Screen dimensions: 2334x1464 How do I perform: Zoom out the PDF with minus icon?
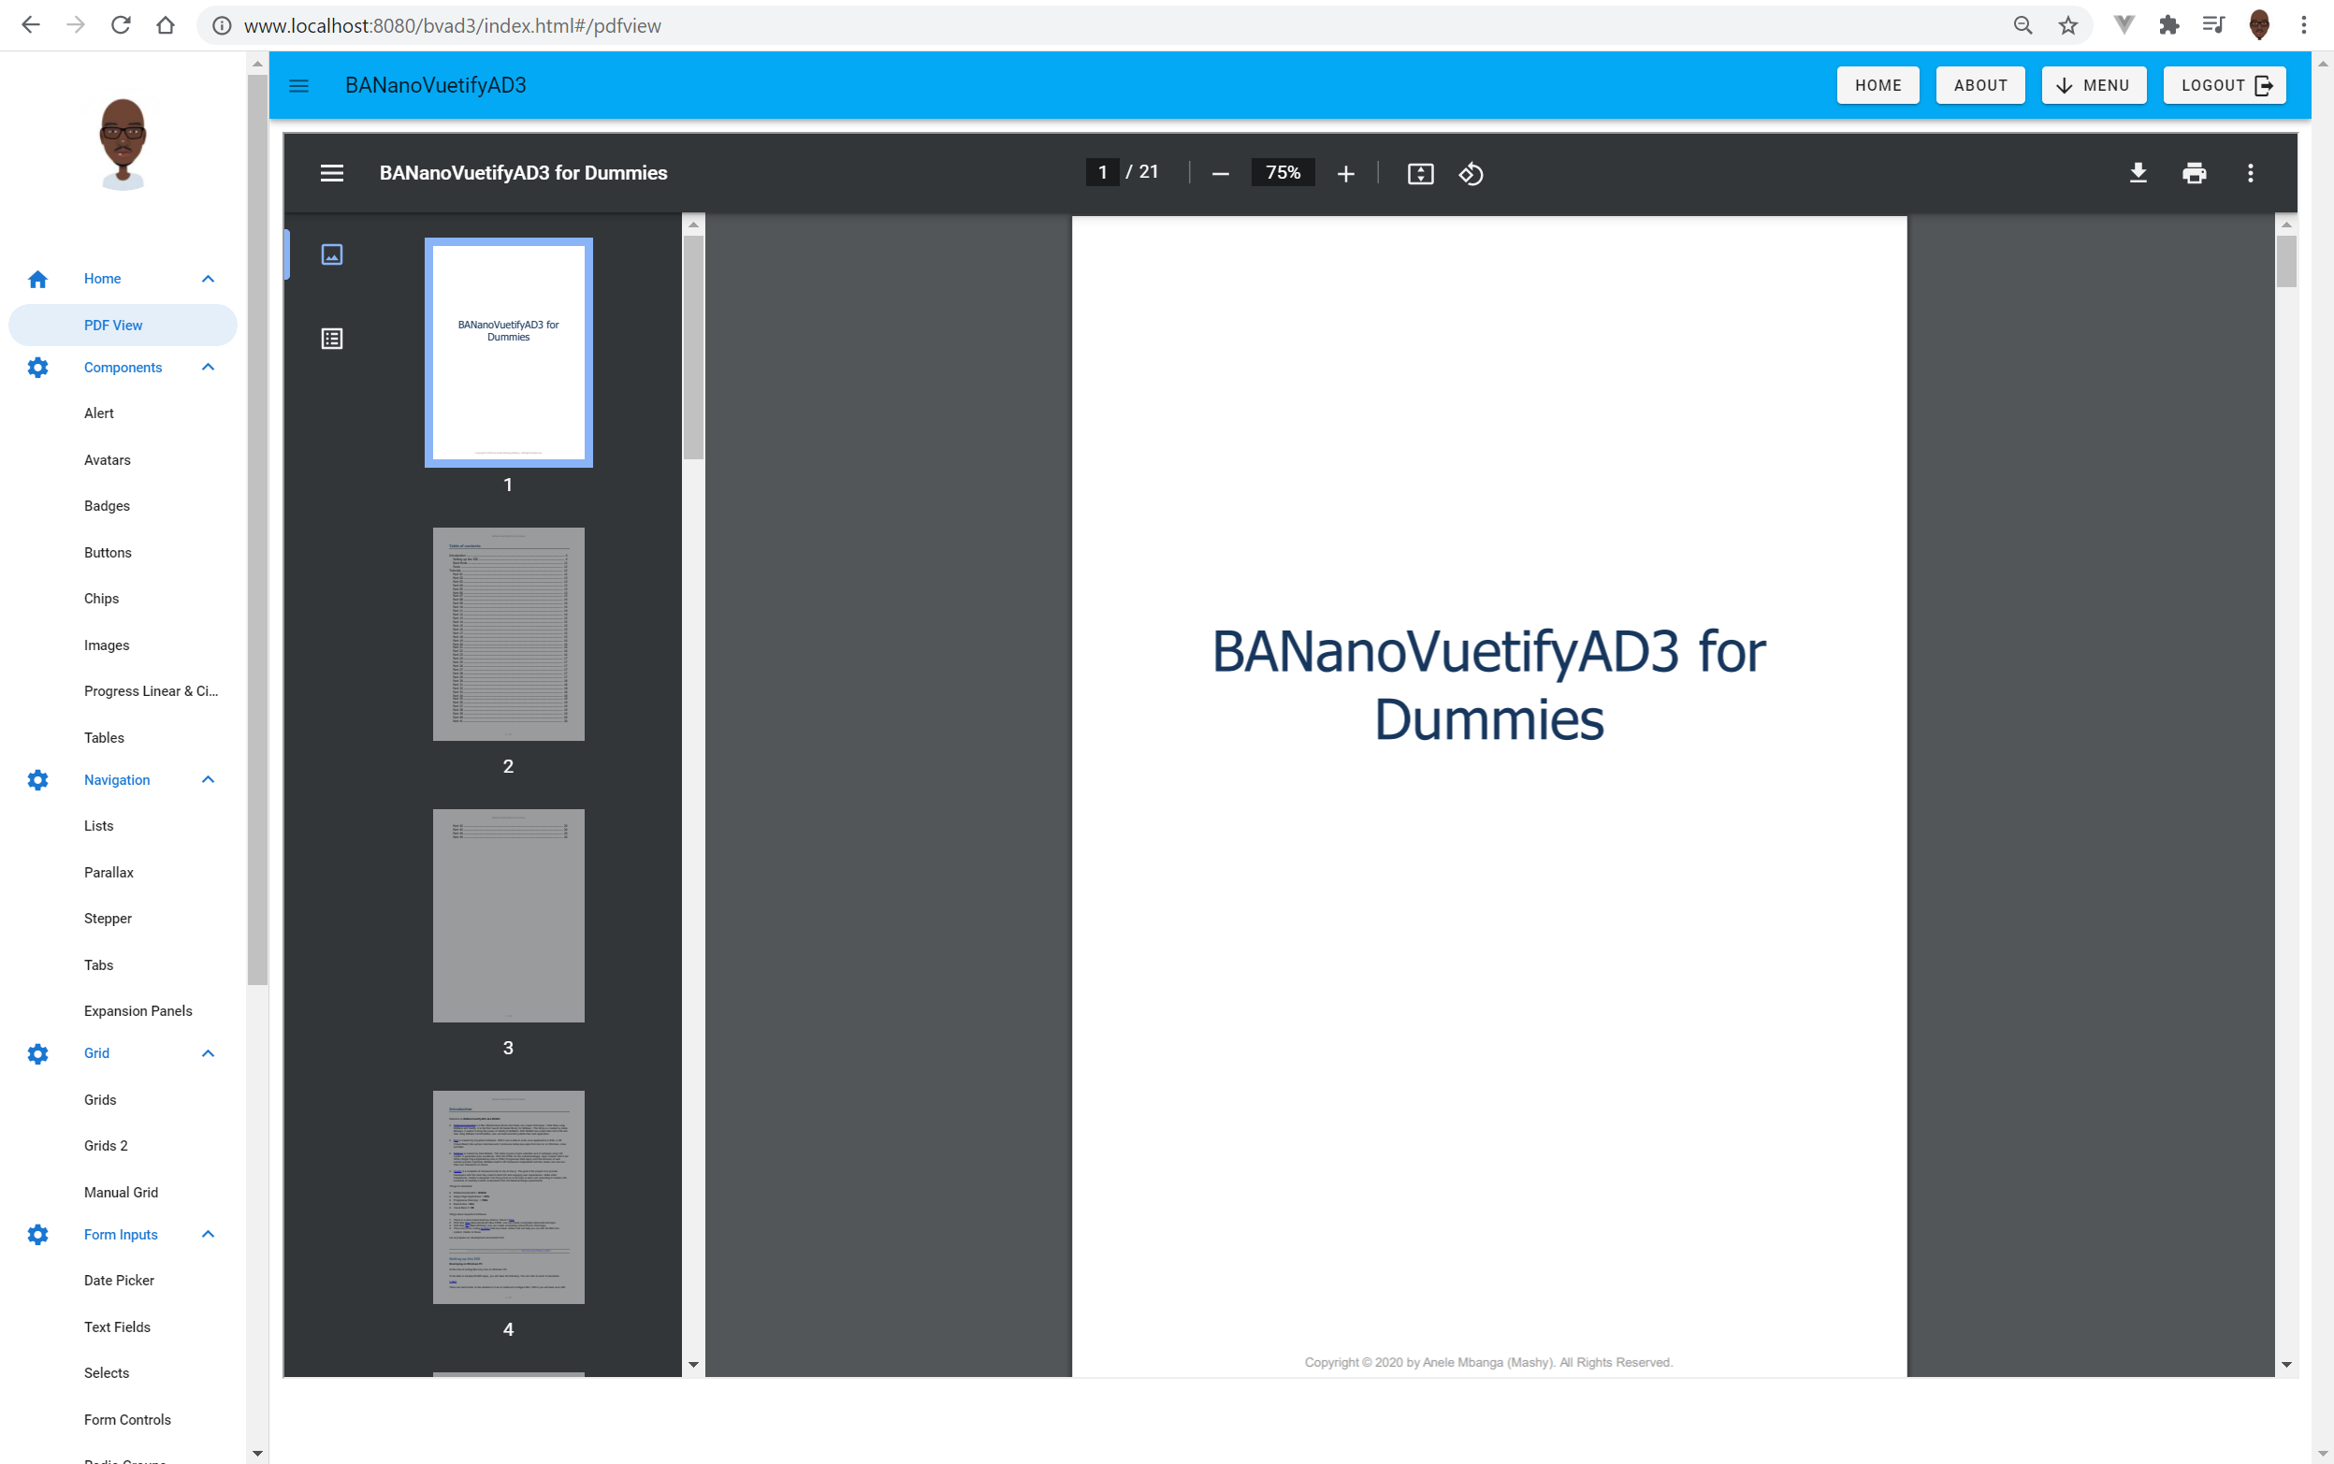(x=1220, y=173)
